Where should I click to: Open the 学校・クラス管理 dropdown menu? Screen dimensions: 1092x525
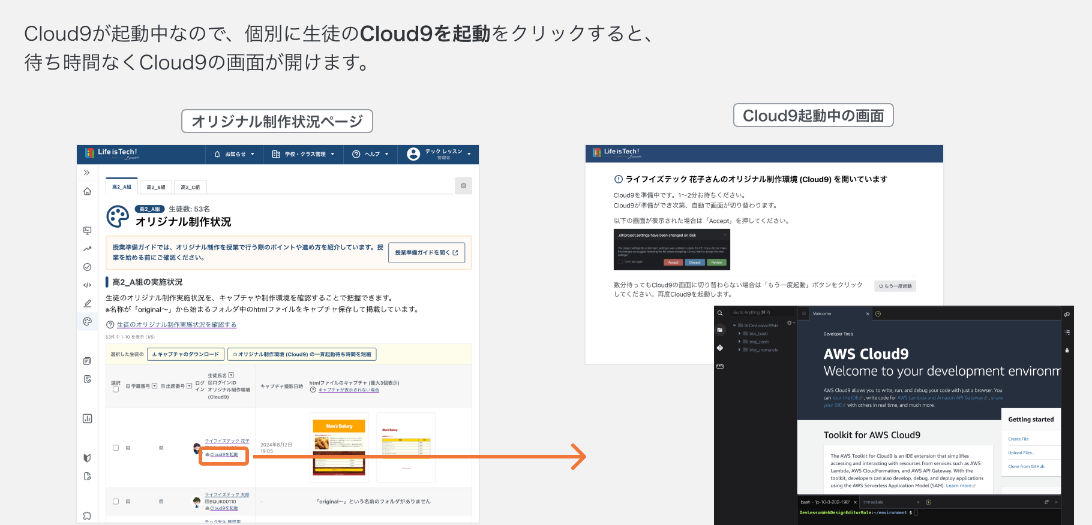303,154
